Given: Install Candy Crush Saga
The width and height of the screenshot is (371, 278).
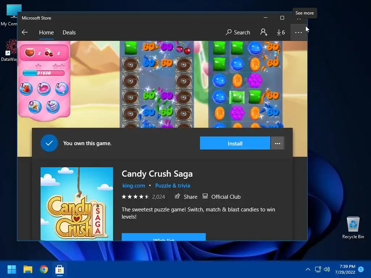Looking at the screenshot, I should 235,143.
